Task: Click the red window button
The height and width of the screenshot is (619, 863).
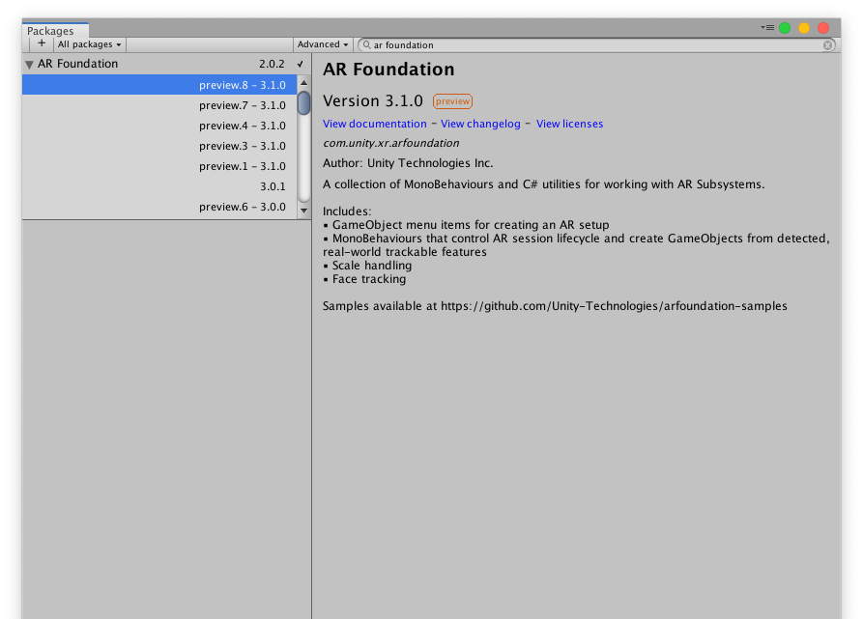Action: coord(823,28)
